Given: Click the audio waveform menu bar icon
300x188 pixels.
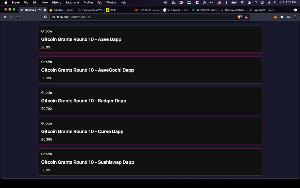Looking at the screenshot, I should (165, 2).
